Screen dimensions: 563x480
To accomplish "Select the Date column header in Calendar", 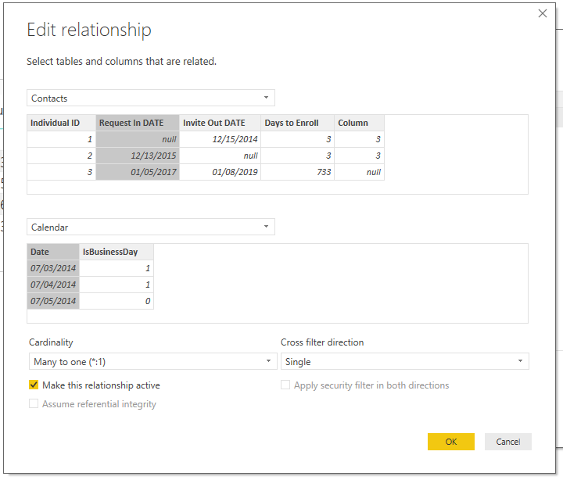I will [53, 252].
